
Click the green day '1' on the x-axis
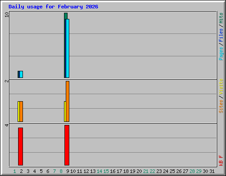coord(15,171)
